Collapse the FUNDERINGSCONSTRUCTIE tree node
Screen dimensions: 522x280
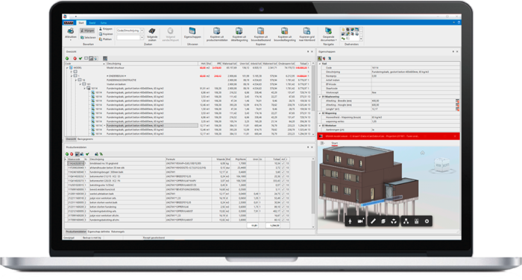tap(76, 80)
